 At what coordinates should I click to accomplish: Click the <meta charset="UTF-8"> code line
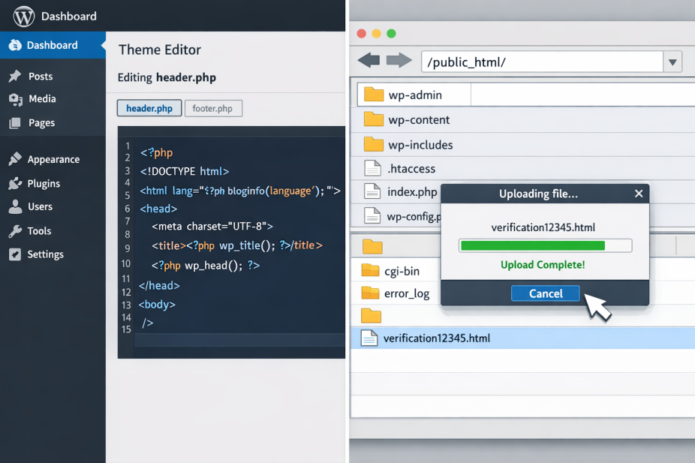click(x=212, y=227)
